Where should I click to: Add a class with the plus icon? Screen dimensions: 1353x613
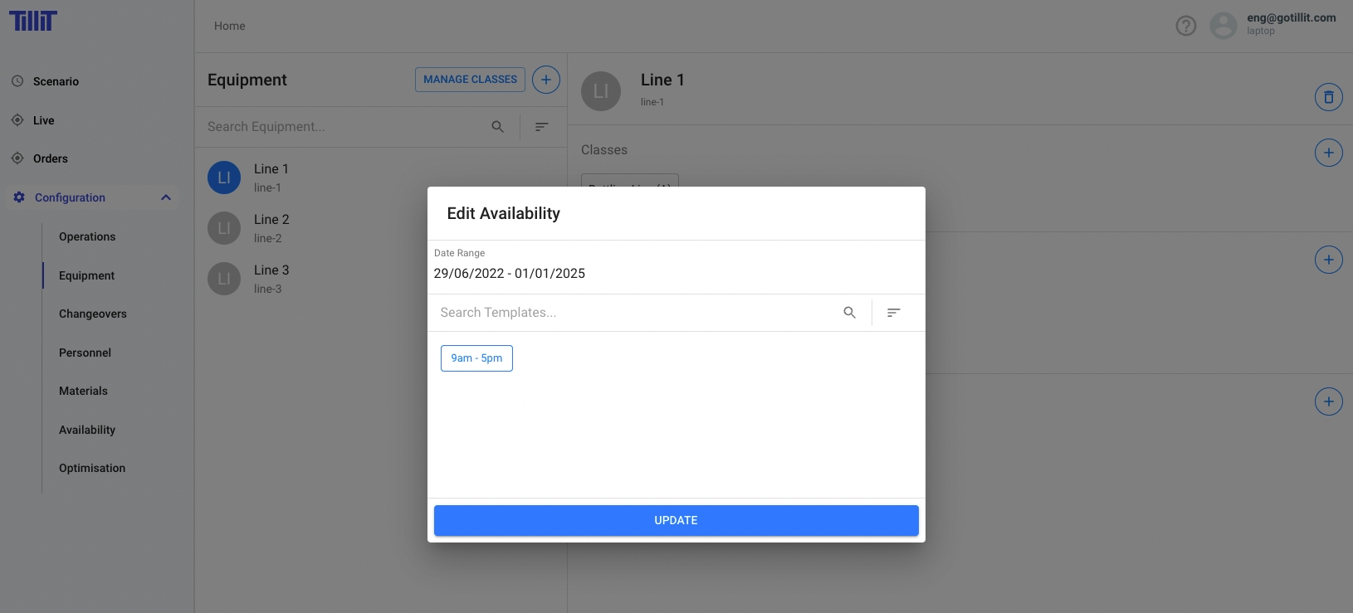1328,153
